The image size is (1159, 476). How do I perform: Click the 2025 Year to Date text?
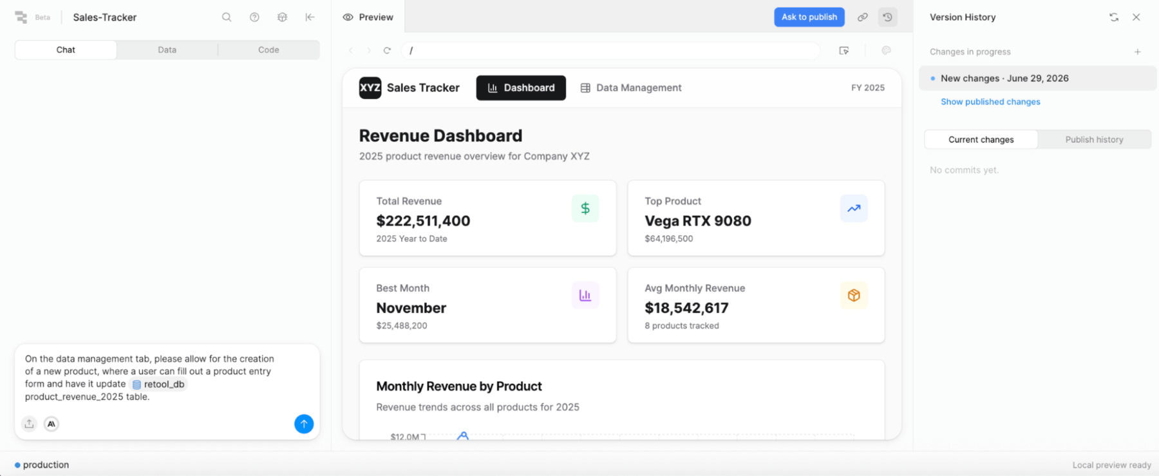[411, 239]
